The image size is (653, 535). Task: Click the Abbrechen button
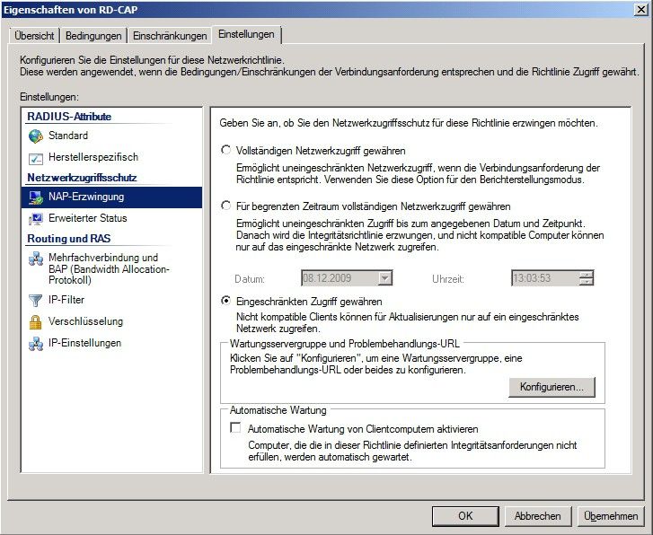tap(538, 516)
